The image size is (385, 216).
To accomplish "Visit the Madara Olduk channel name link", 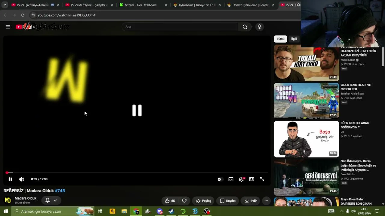I will pyautogui.click(x=26, y=198).
